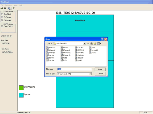Select the test00 file icon
Image resolution: width=153 pixels, height=114 pixels.
[76, 60]
